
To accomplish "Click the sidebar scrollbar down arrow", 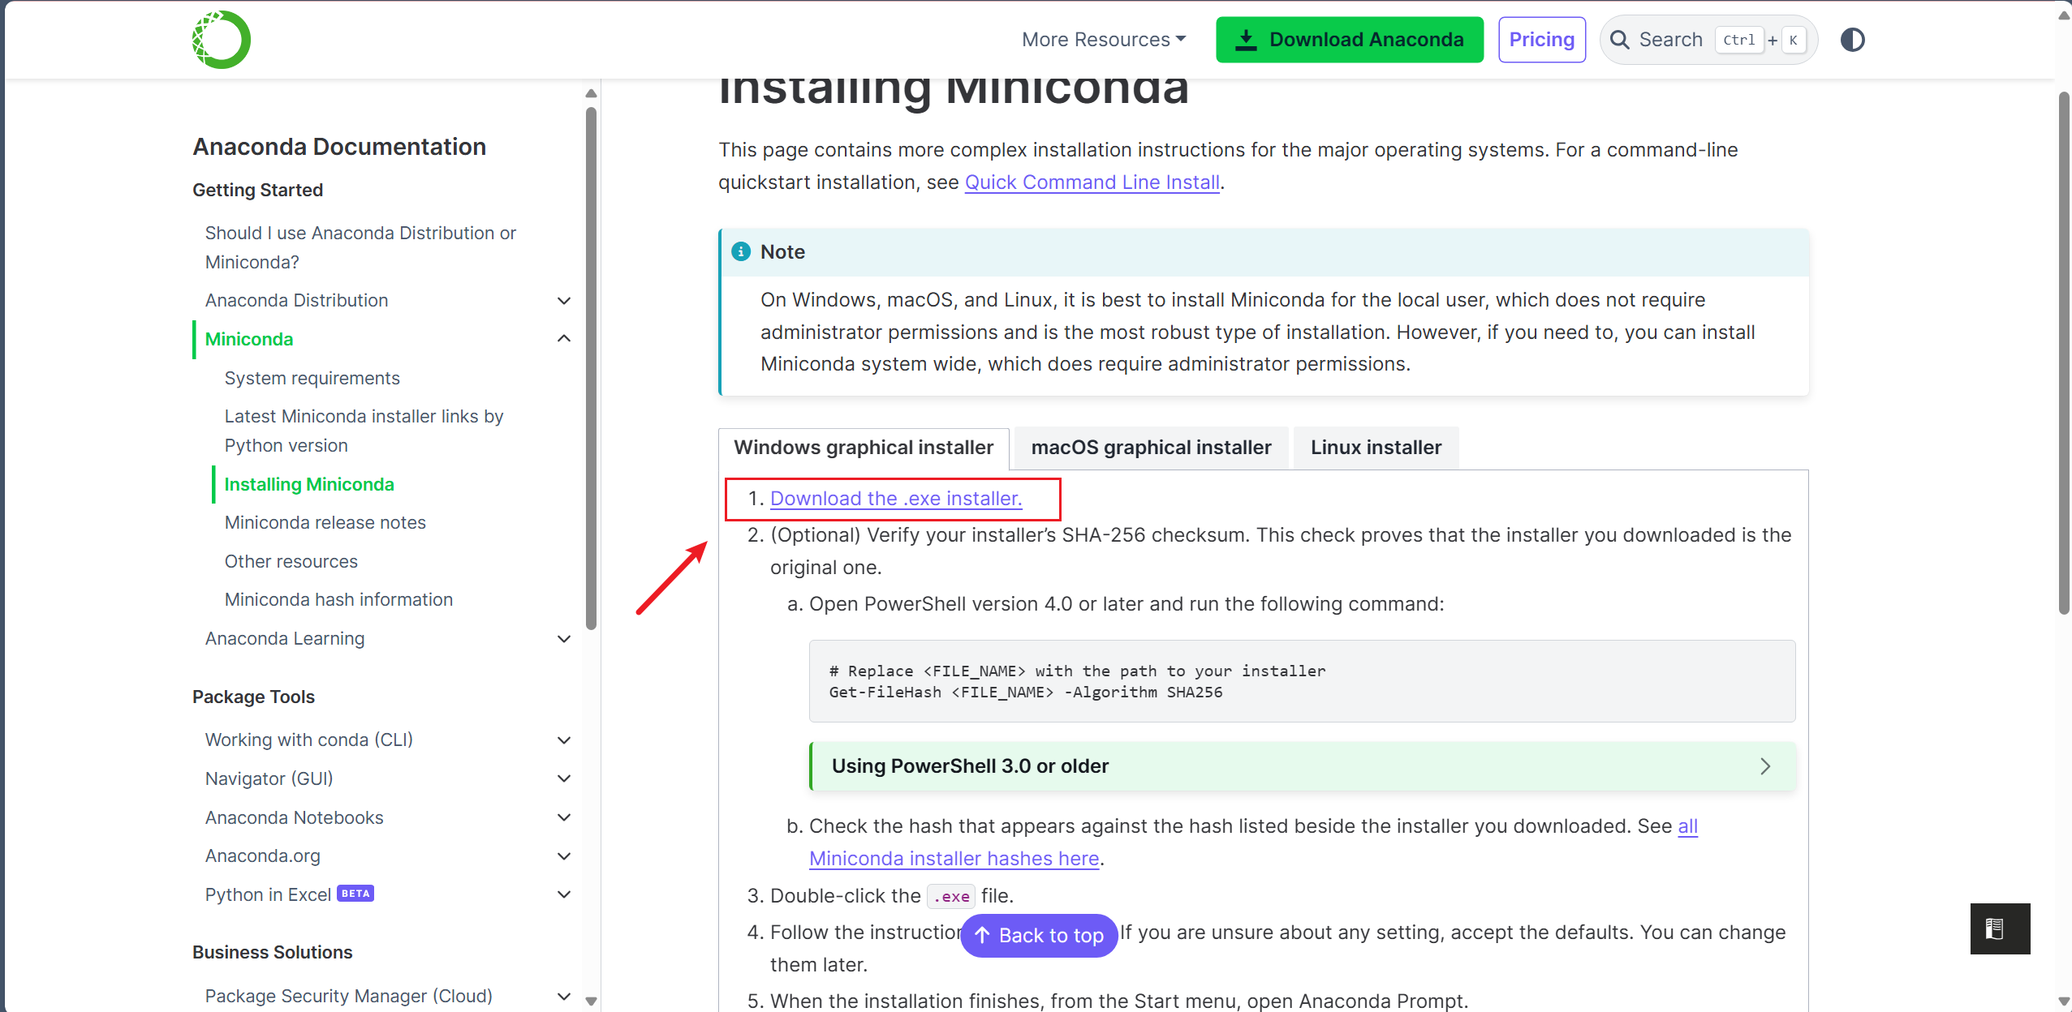I will (x=591, y=1001).
